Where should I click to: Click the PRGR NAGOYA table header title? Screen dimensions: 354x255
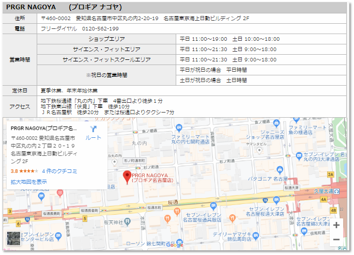pyautogui.click(x=64, y=7)
